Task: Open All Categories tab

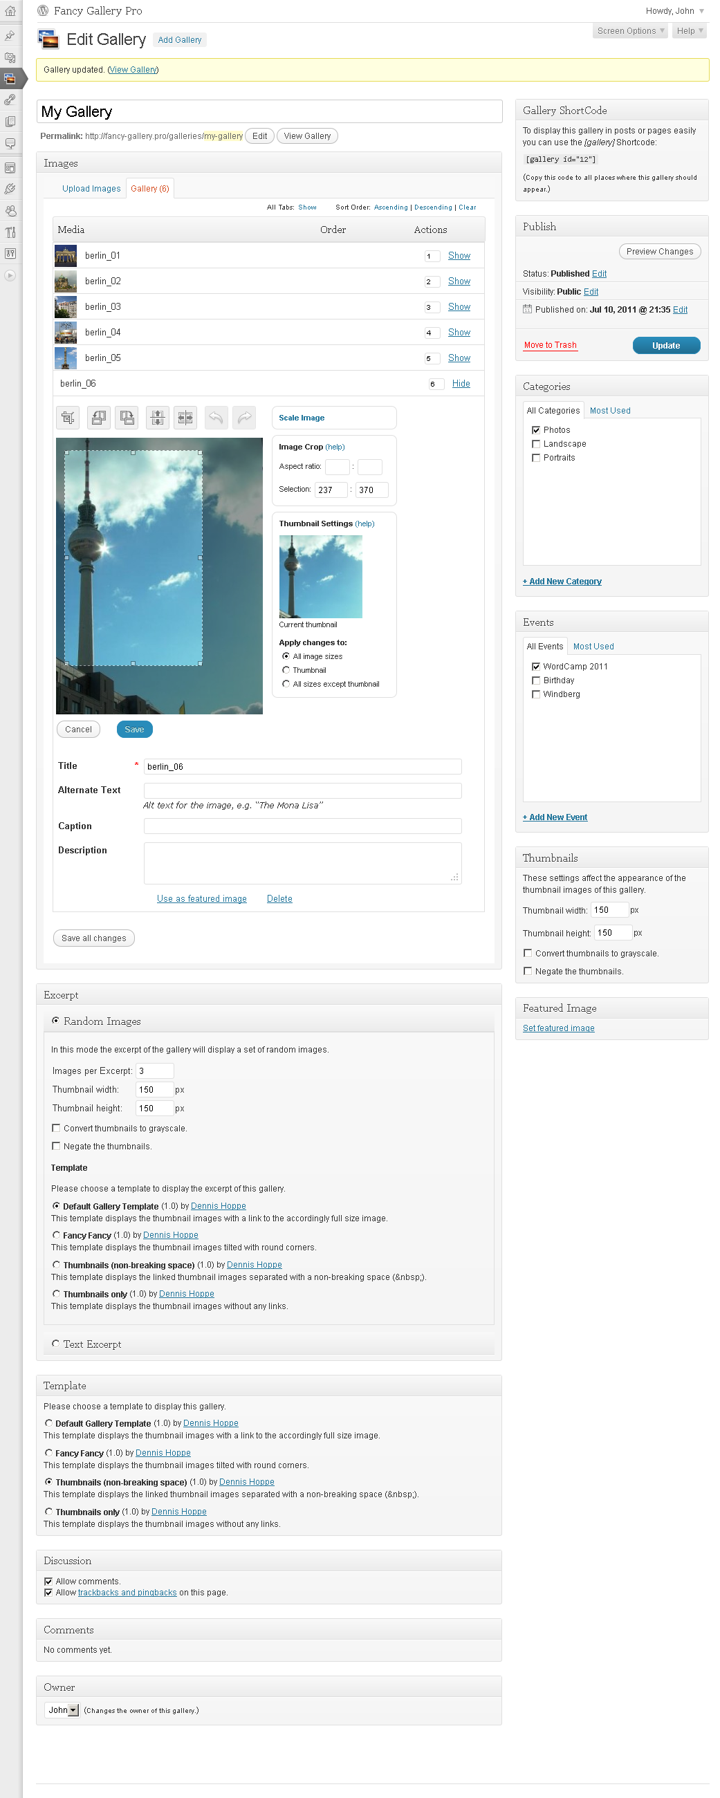Action: (x=553, y=410)
